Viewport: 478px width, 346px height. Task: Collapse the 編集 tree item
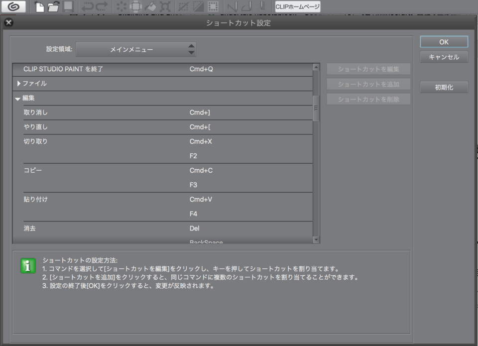click(x=18, y=99)
